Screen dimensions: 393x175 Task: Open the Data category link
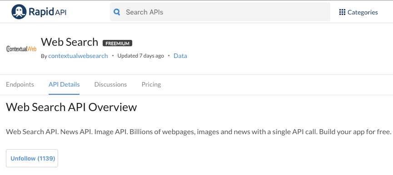click(180, 56)
